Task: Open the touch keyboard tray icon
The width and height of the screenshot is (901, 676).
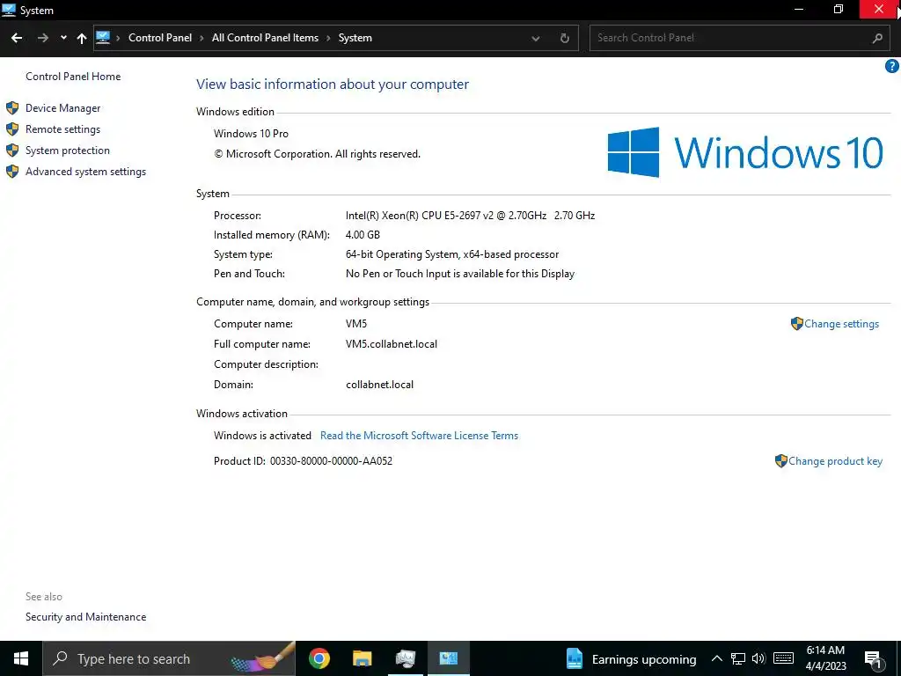Action: 783,658
